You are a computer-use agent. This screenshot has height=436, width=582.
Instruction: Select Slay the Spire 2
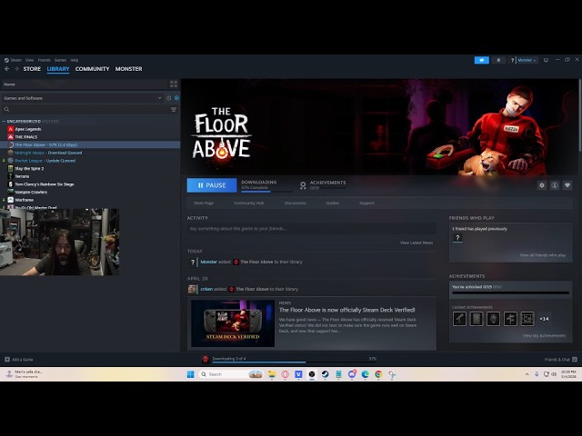coord(29,168)
